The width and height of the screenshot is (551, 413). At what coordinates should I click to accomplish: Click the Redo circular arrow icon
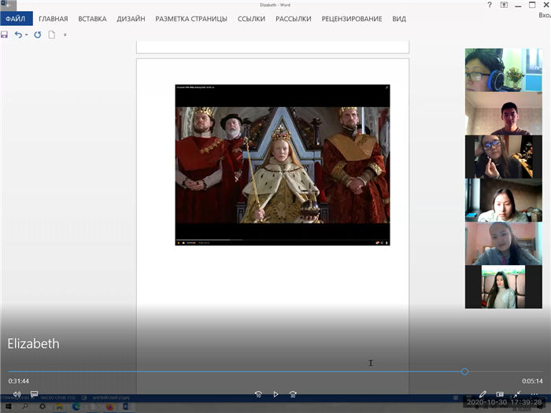[37, 35]
